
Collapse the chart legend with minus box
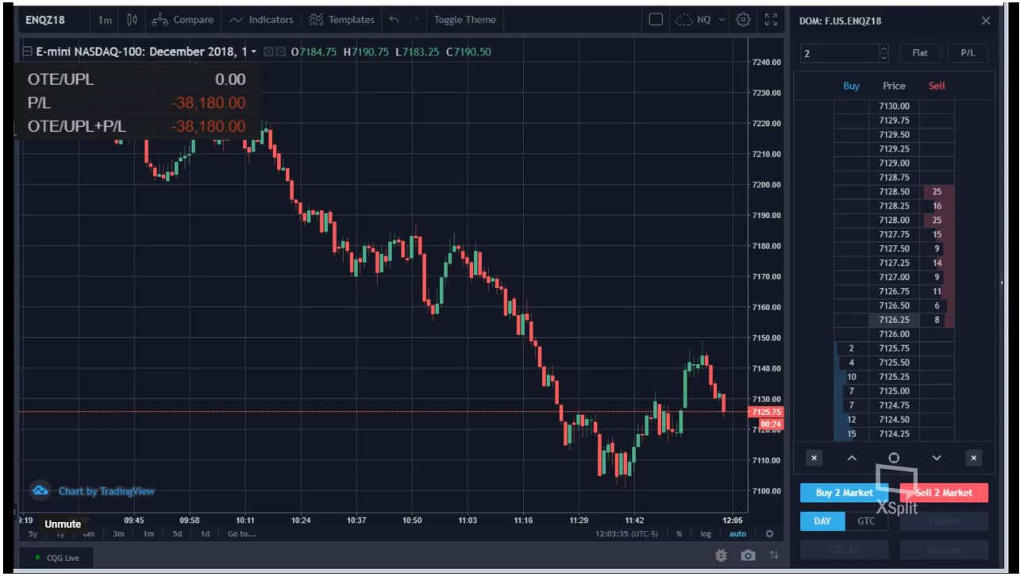coord(28,52)
